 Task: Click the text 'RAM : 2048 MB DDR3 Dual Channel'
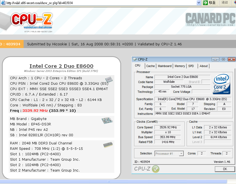[41, 143]
